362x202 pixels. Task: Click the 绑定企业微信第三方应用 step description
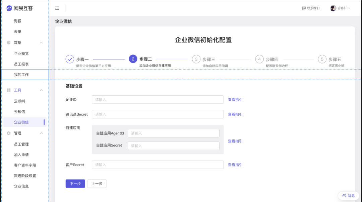pos(94,66)
